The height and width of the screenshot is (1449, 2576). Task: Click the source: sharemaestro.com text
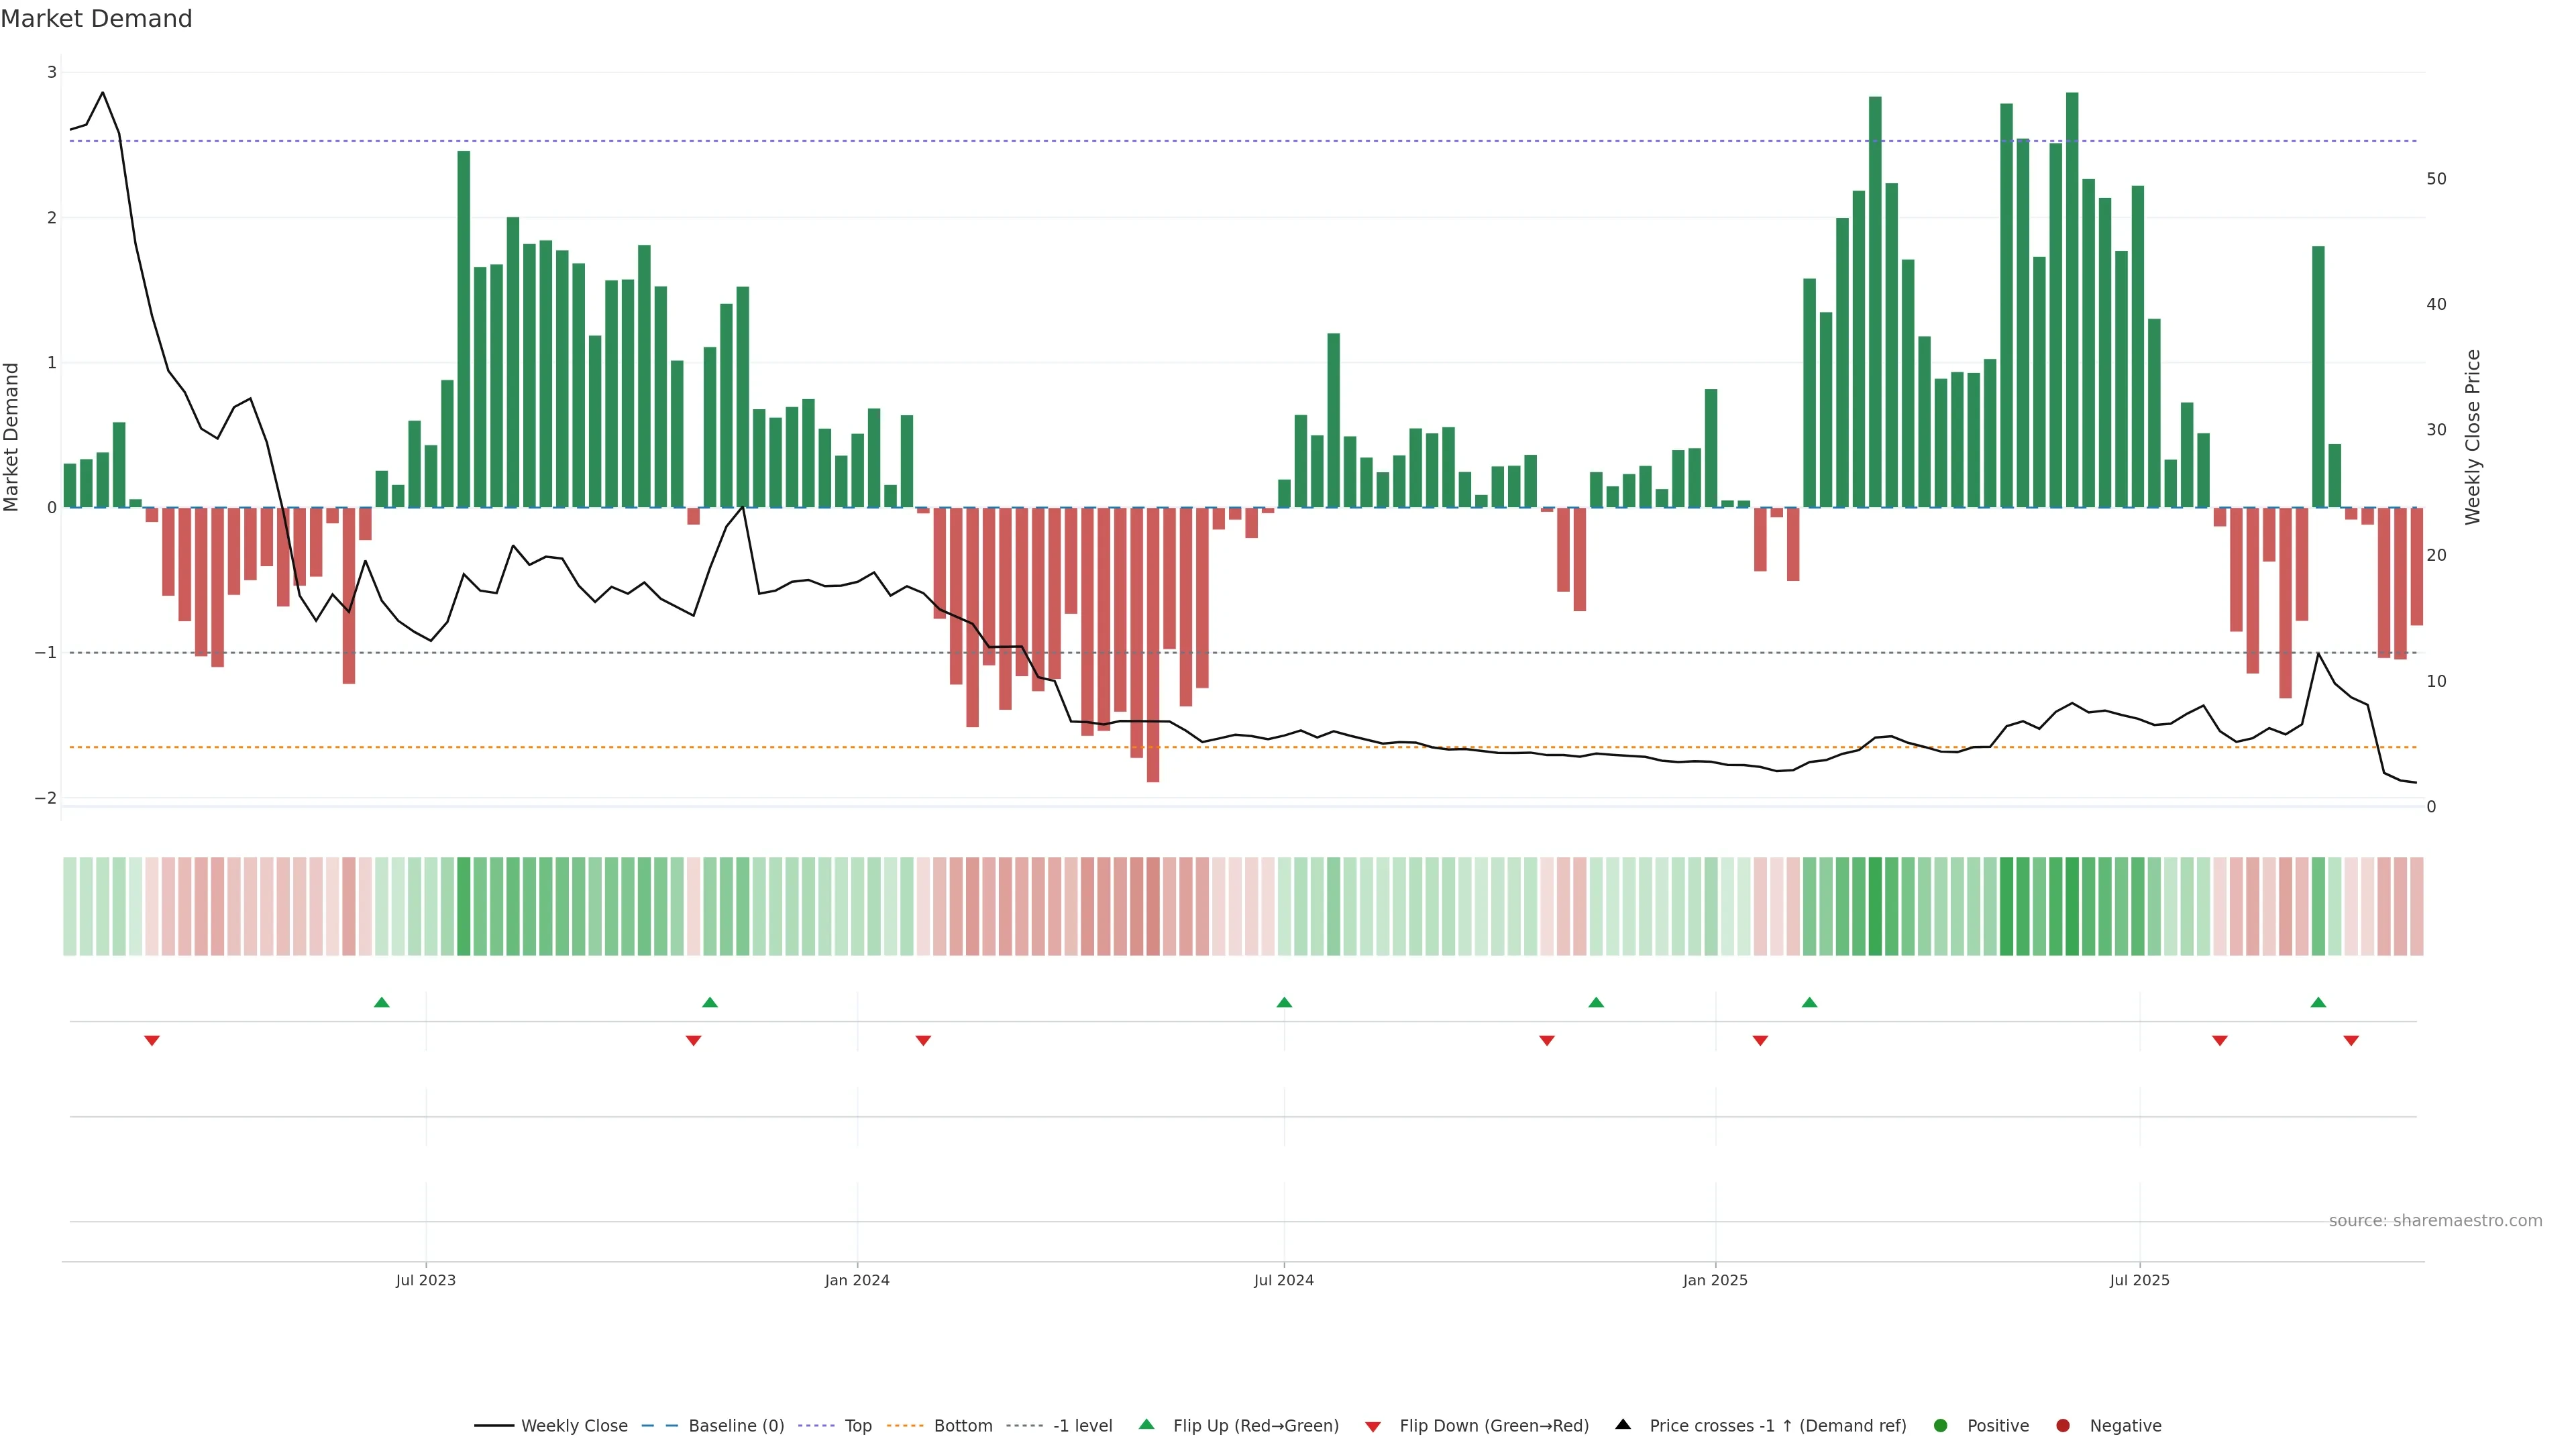click(2434, 1220)
